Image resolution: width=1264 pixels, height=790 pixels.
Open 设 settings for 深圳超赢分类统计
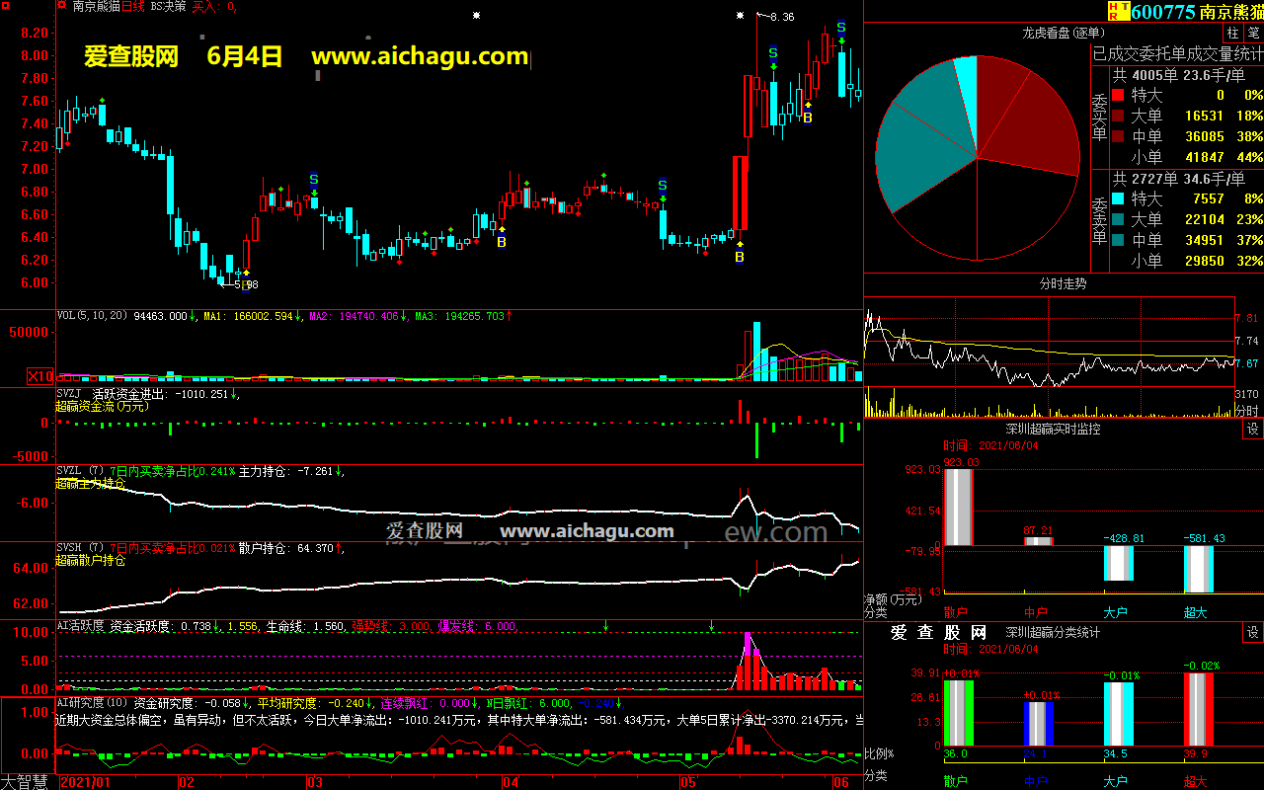(x=1252, y=632)
